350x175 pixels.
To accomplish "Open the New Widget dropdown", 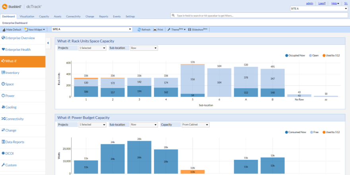I will (x=35, y=29).
